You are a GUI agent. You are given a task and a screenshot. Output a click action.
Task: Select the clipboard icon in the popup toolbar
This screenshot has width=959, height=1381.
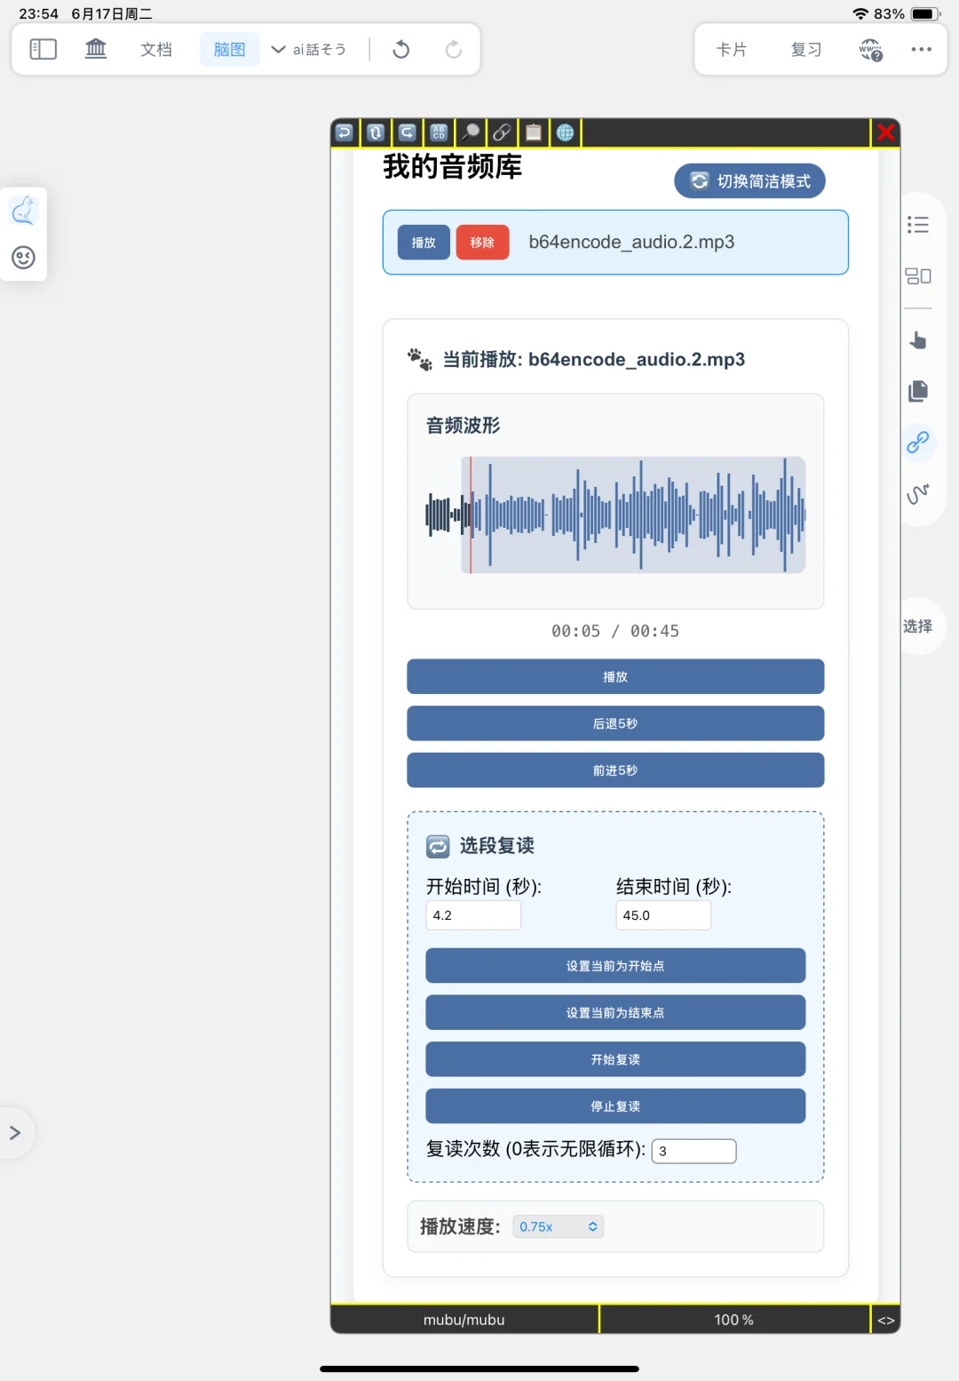(533, 132)
